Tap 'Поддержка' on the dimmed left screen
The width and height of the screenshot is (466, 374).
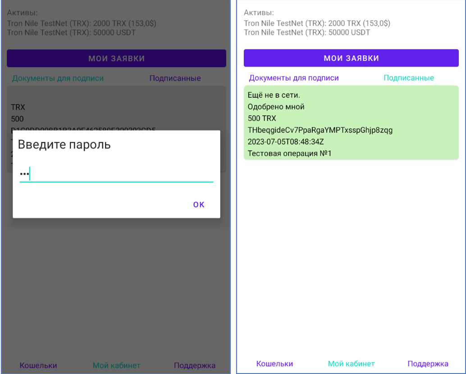point(195,365)
